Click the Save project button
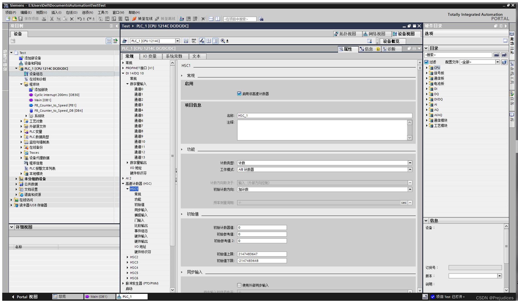The width and height of the screenshot is (518, 303). (x=29, y=19)
